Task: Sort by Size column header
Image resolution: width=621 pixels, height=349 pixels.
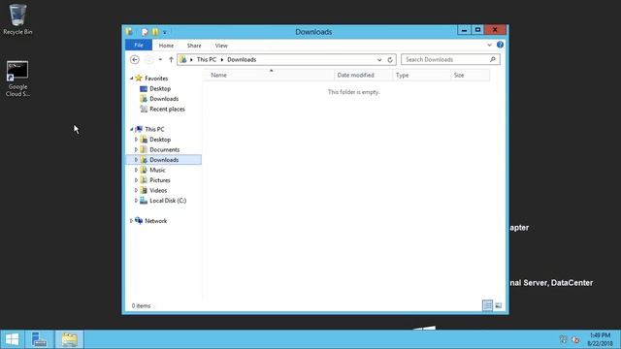Action: [470, 75]
